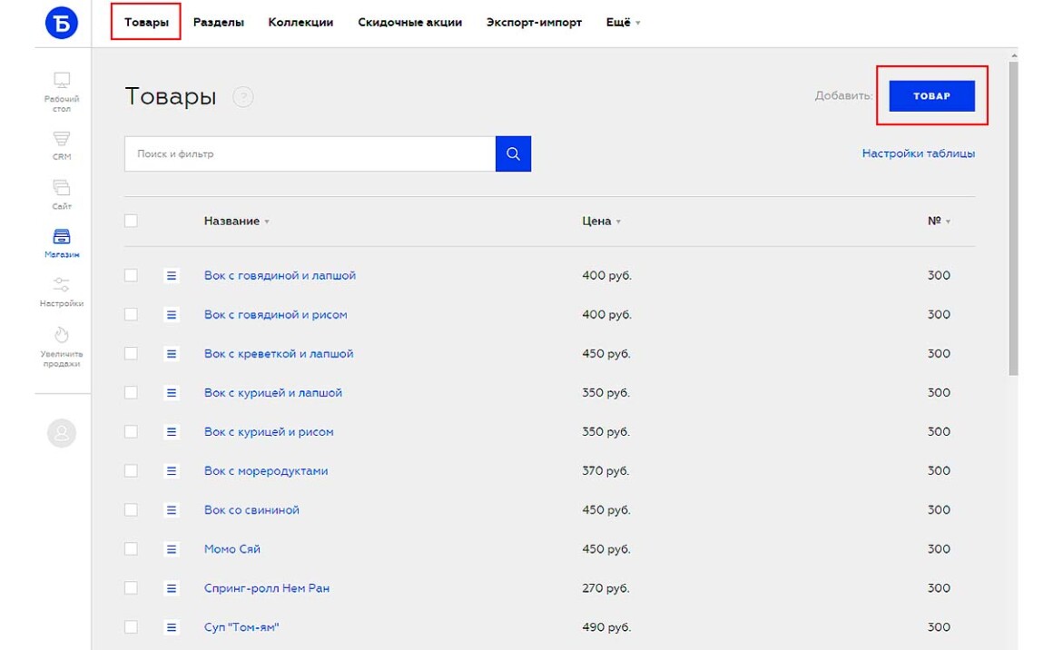Switch to the Товары tab

[x=146, y=22]
